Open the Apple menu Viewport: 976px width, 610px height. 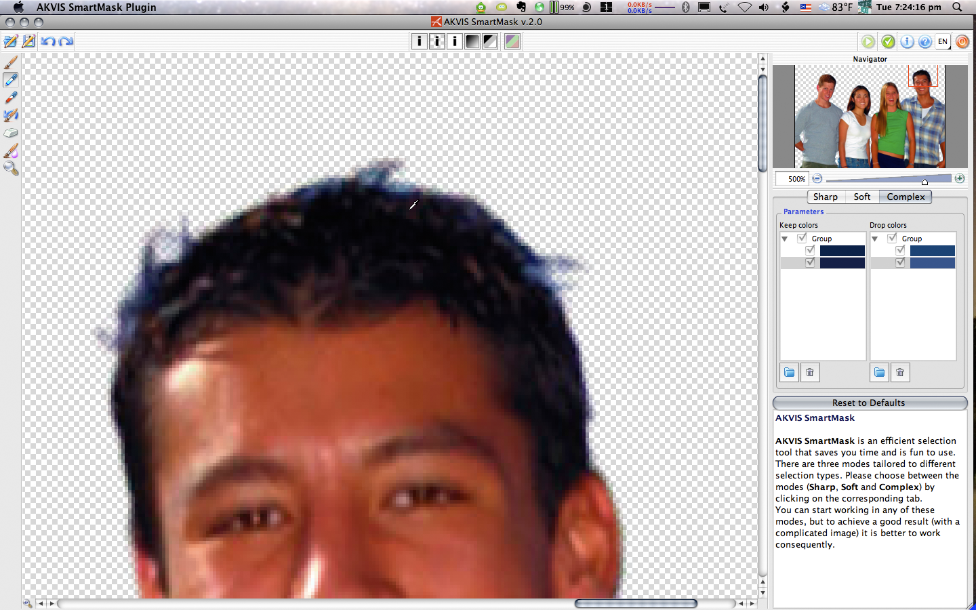pos(18,7)
